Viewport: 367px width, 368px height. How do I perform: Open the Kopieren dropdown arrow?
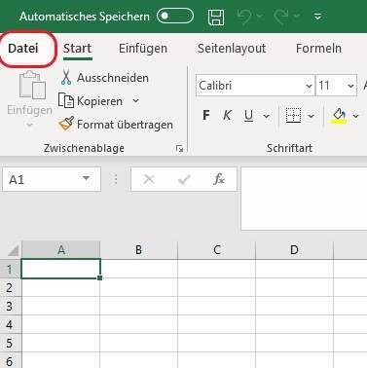point(135,101)
